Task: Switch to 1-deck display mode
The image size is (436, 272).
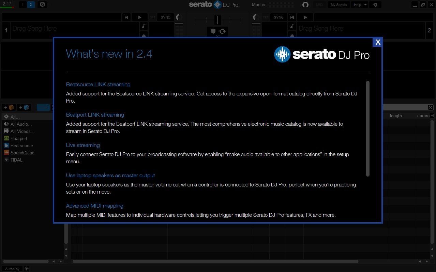Action: [22, 5]
